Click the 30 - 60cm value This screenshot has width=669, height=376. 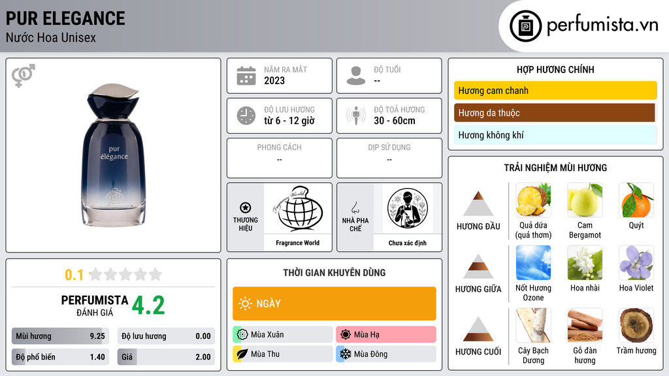(395, 121)
